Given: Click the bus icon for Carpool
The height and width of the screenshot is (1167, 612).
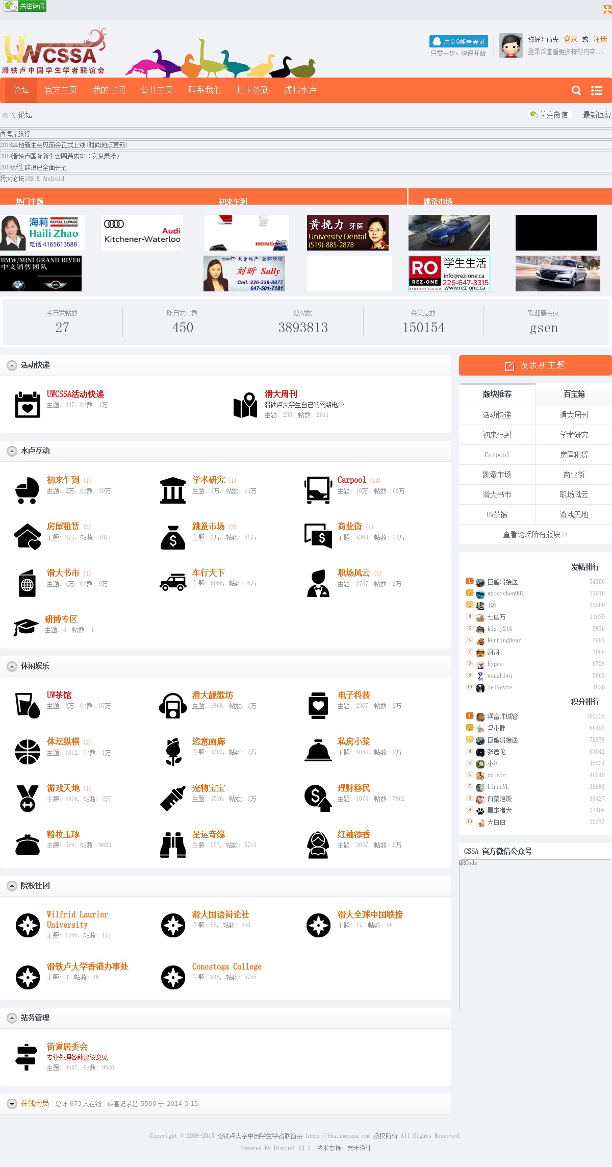Looking at the screenshot, I should [318, 490].
